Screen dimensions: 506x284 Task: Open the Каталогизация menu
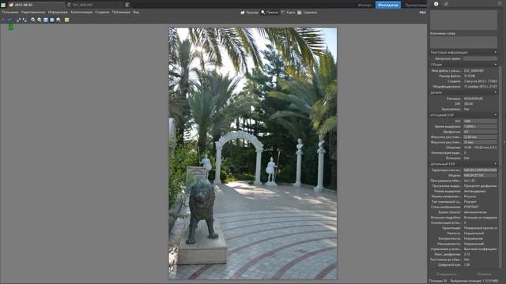[x=81, y=12]
